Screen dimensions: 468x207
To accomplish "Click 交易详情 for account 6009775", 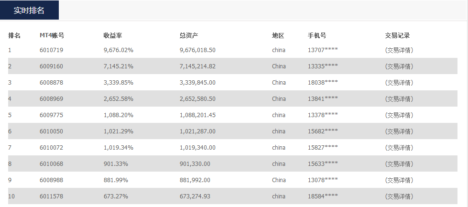I will (399, 115).
